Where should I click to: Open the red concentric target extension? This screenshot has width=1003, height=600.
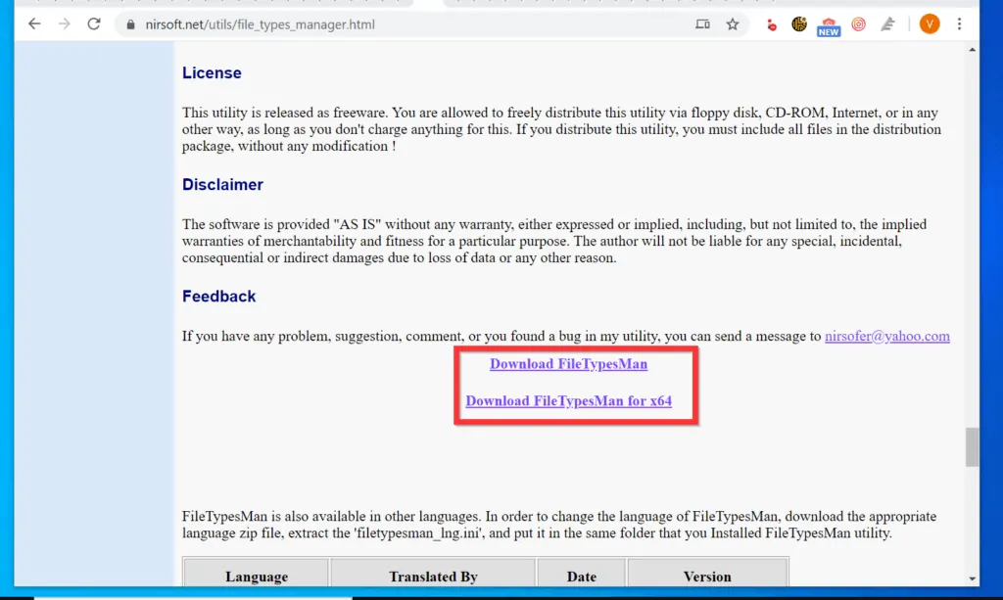coord(858,24)
